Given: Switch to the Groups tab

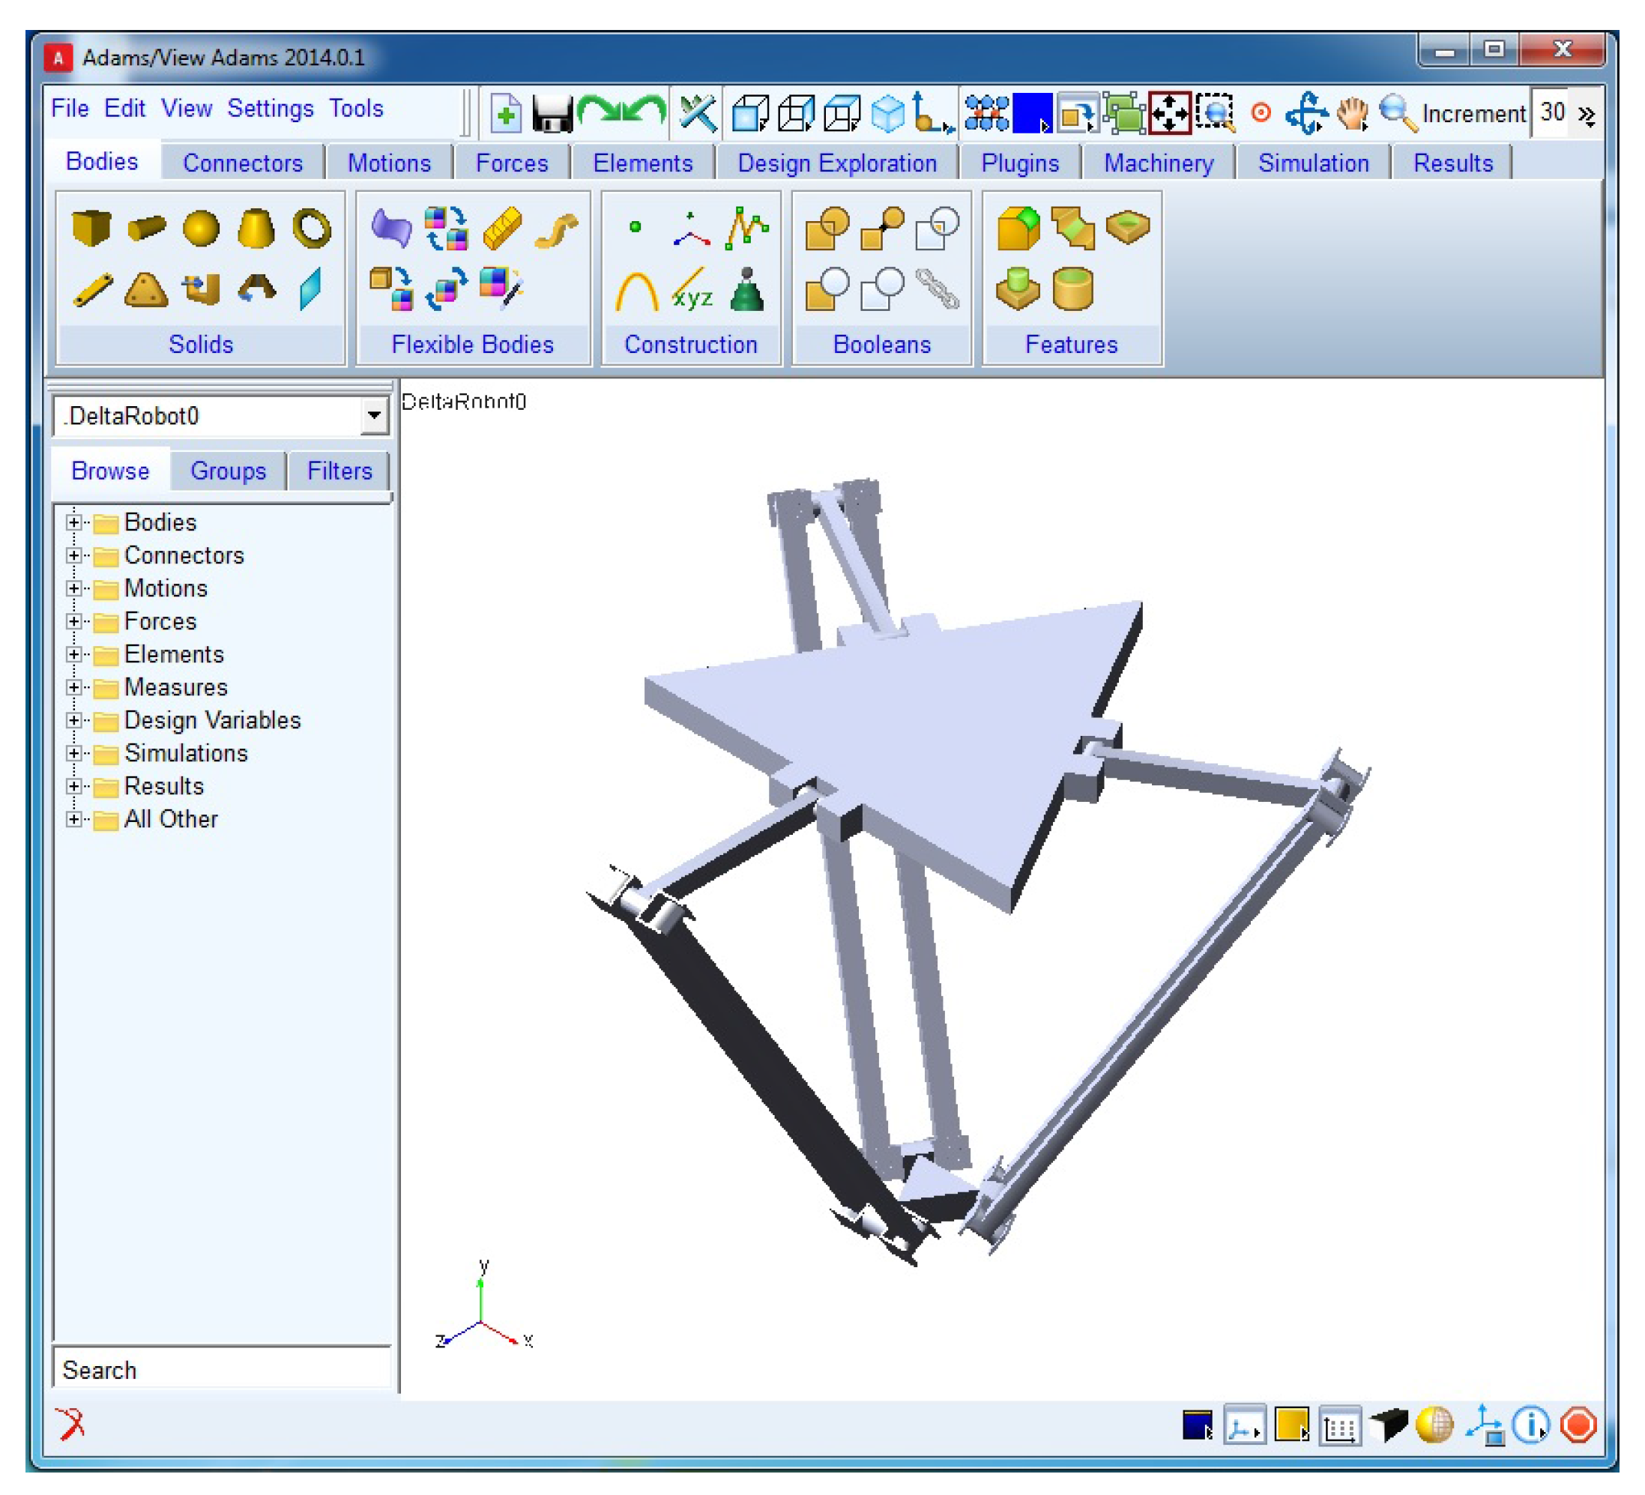Looking at the screenshot, I should pos(228,471).
